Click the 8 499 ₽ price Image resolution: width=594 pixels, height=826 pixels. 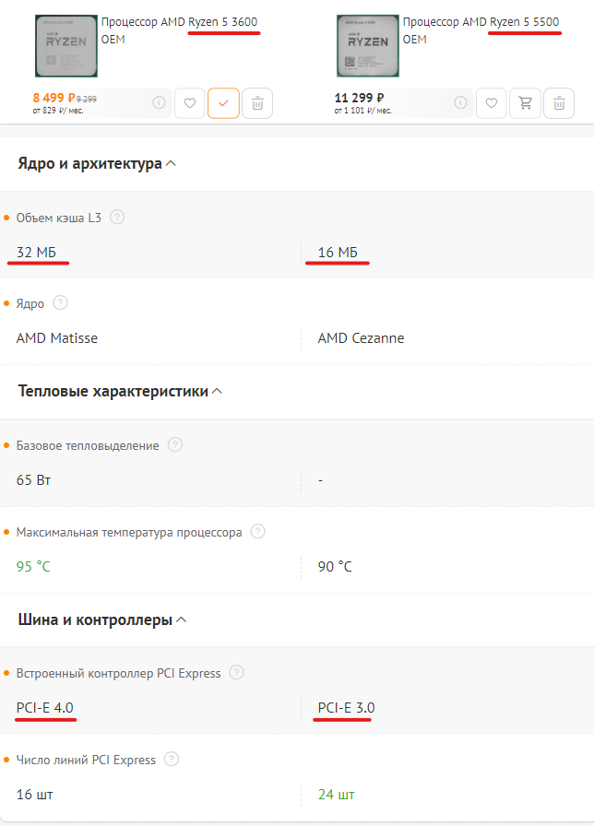tap(53, 98)
